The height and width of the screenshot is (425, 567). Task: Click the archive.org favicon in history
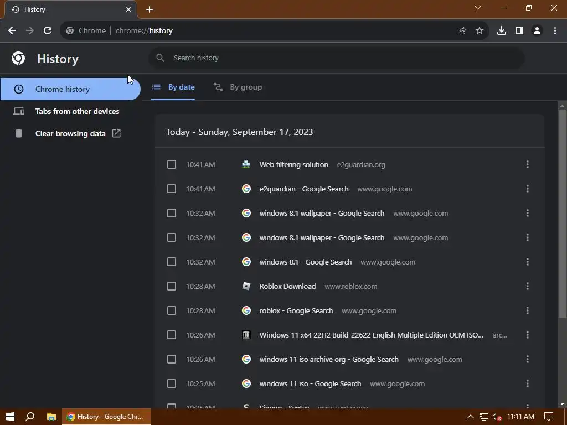pyautogui.click(x=246, y=335)
